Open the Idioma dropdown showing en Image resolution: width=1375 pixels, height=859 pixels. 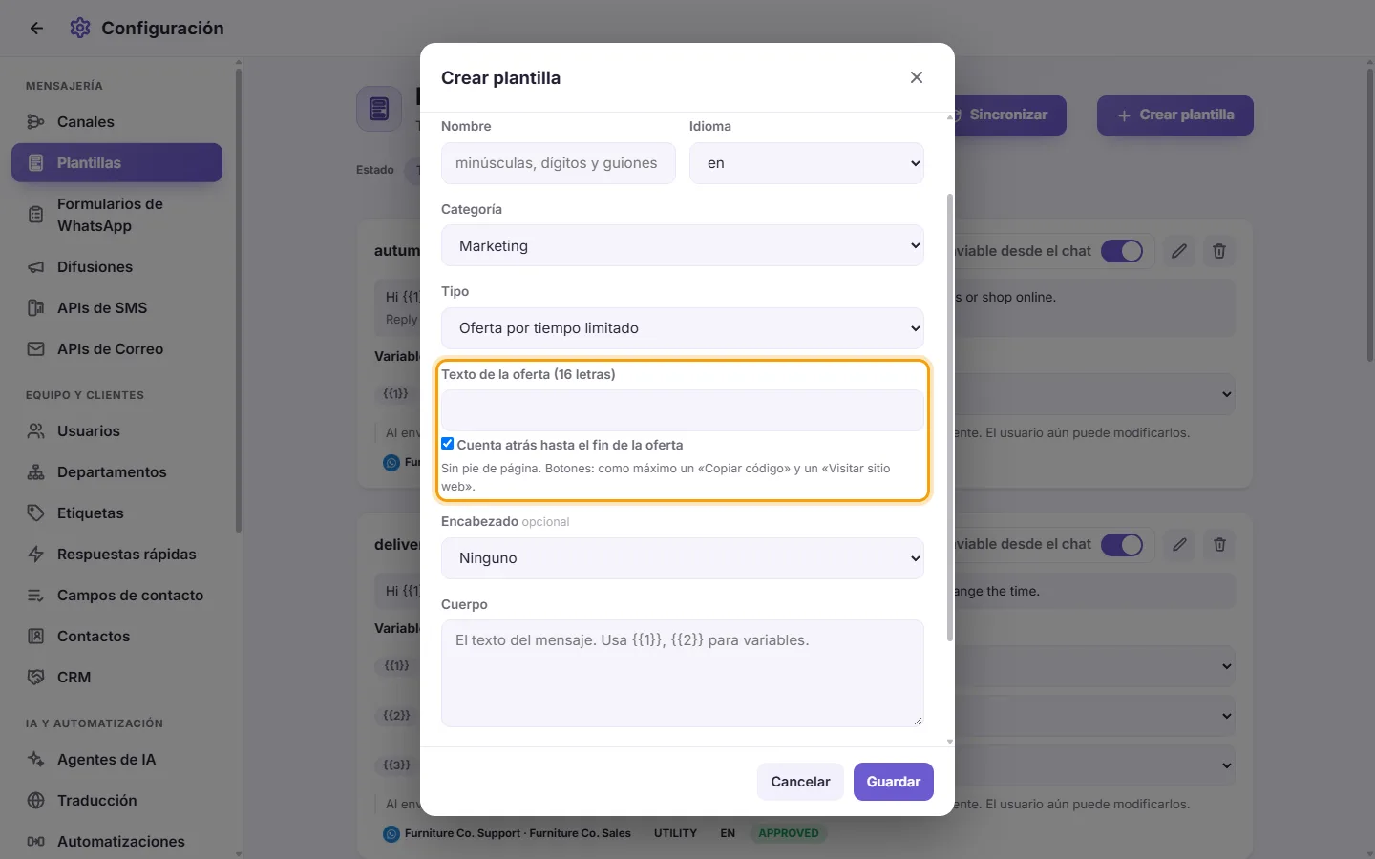pyautogui.click(x=807, y=163)
